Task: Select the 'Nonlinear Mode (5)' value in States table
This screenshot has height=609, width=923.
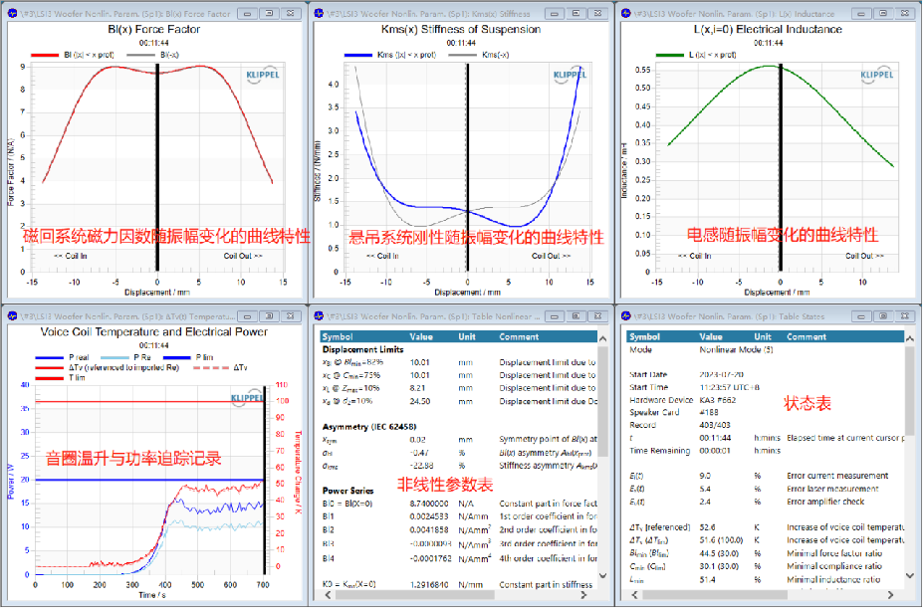Action: (736, 349)
